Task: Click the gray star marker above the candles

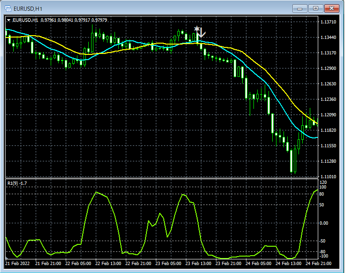Action: (x=197, y=29)
